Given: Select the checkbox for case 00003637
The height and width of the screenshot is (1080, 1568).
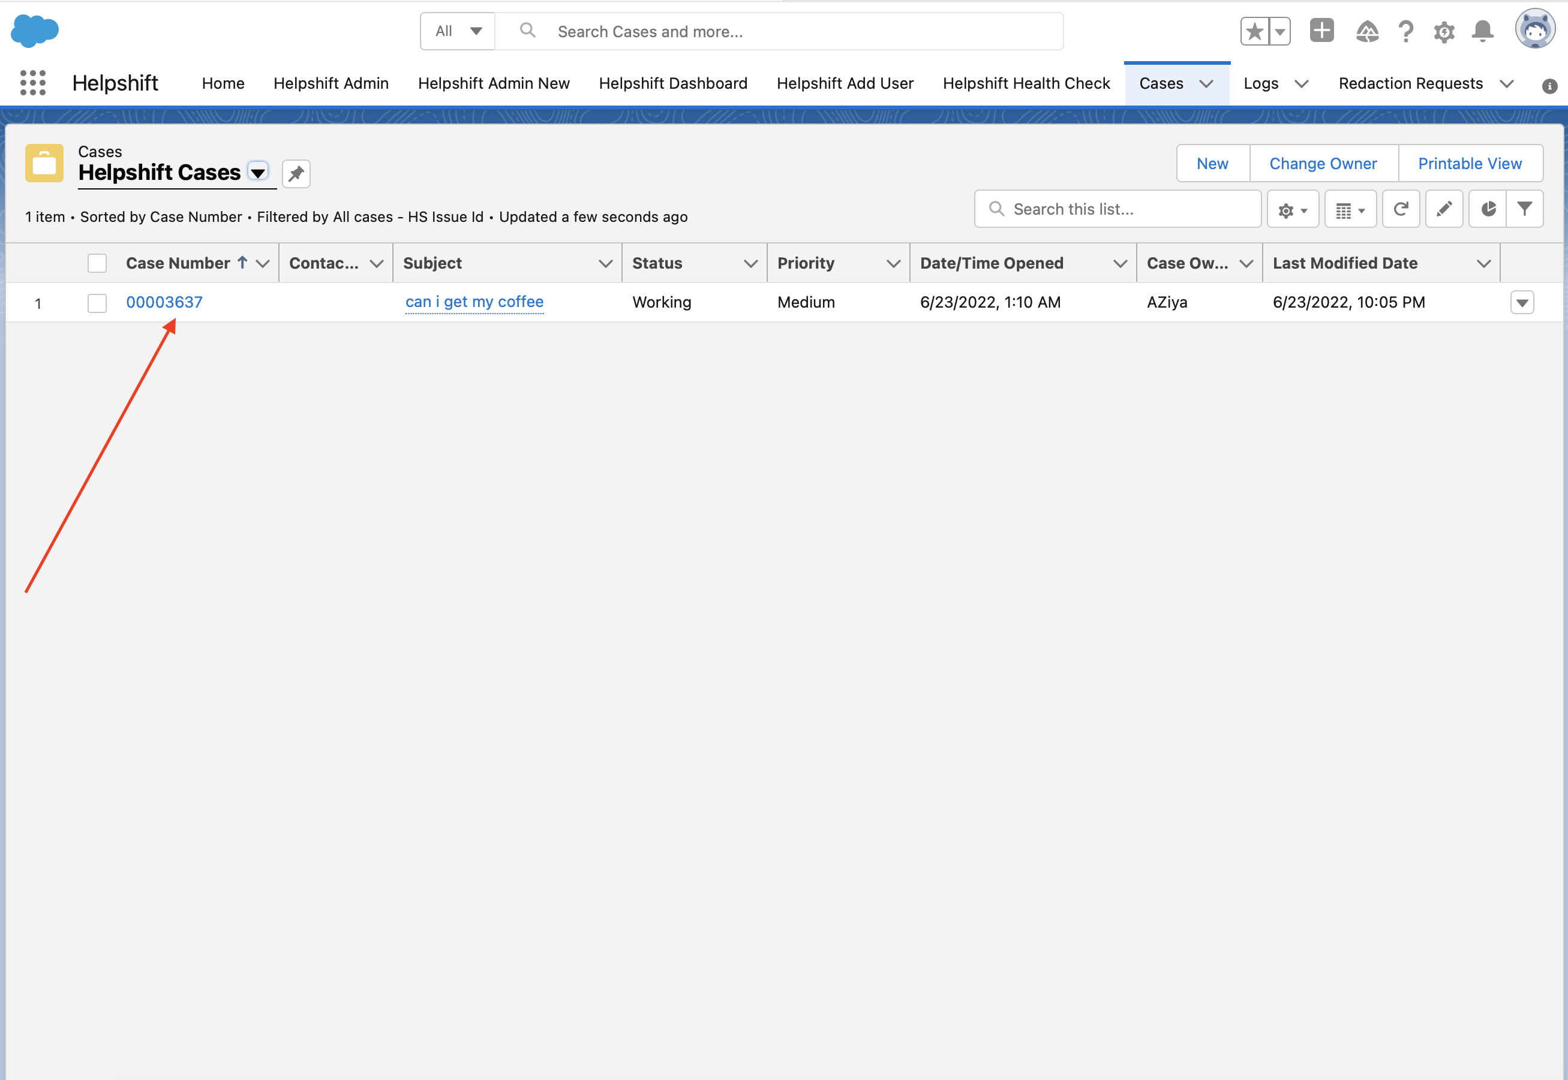Looking at the screenshot, I should click(x=97, y=302).
